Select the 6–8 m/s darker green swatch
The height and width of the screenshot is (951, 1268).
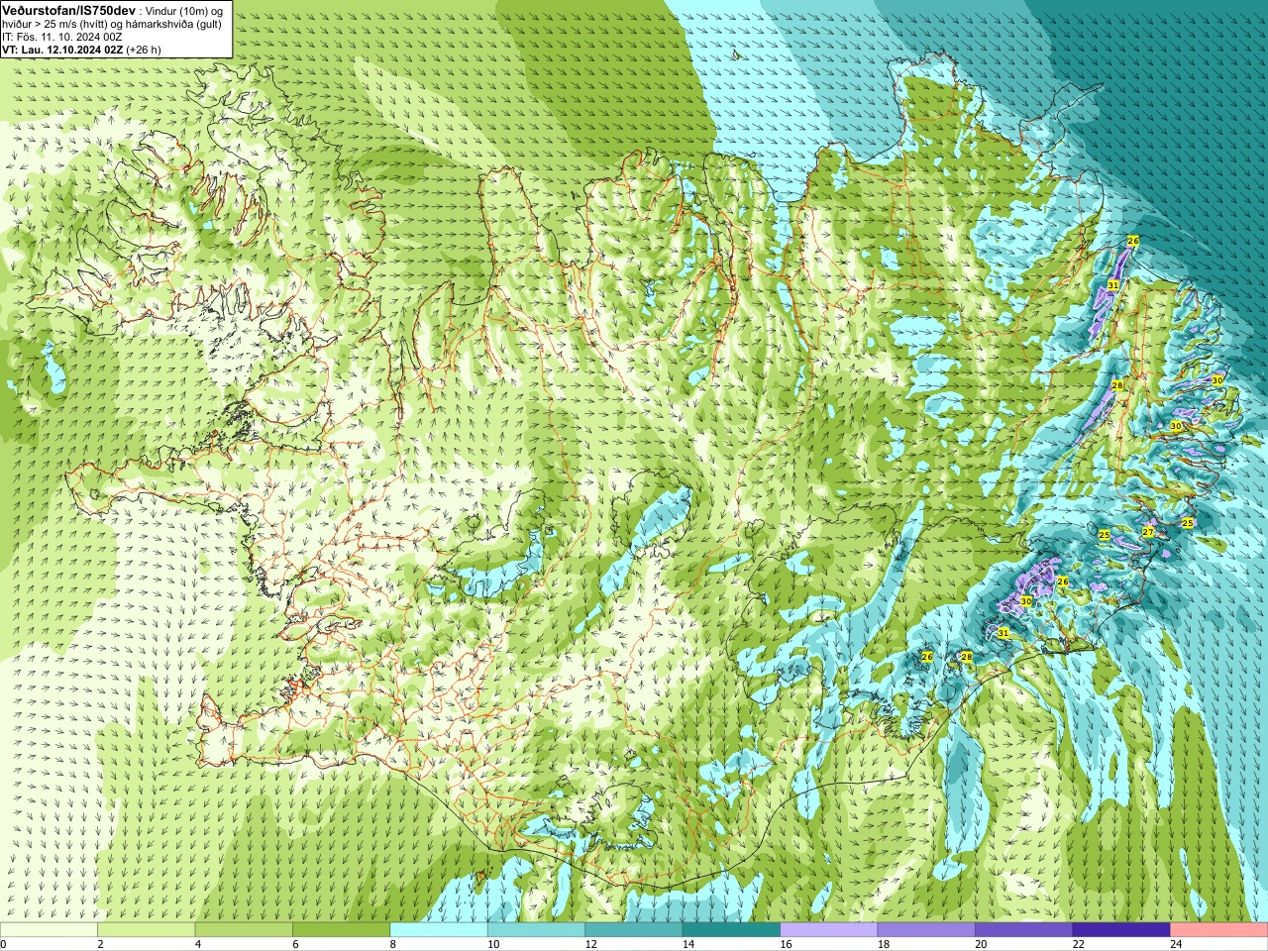341,929
